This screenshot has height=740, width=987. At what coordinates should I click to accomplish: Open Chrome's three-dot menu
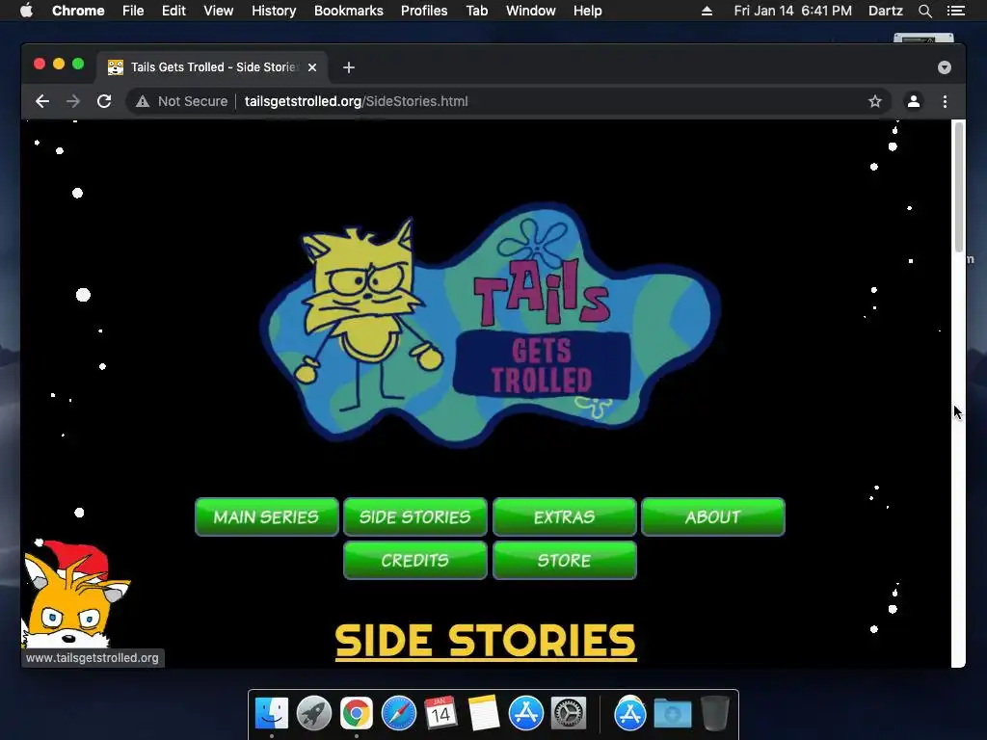pos(945,101)
